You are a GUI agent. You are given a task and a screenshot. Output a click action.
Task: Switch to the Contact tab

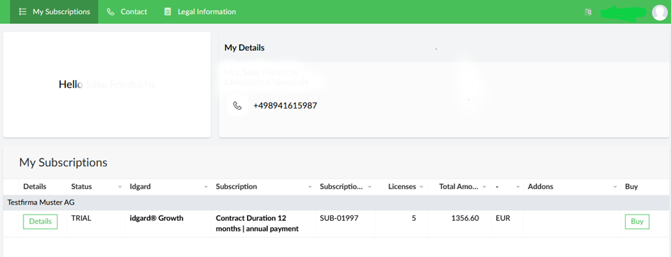click(x=127, y=11)
